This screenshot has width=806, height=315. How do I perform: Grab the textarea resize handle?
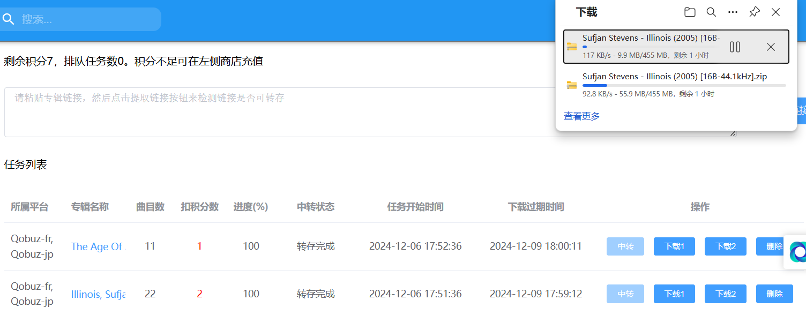pos(733,133)
